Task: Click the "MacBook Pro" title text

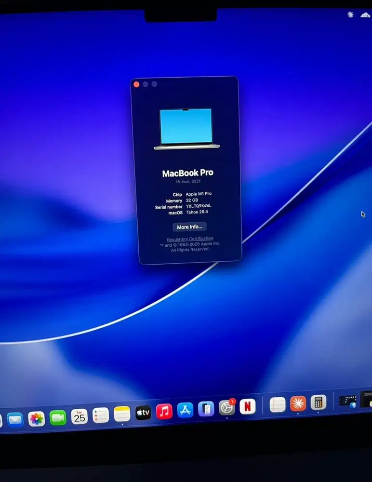Action: pos(188,173)
